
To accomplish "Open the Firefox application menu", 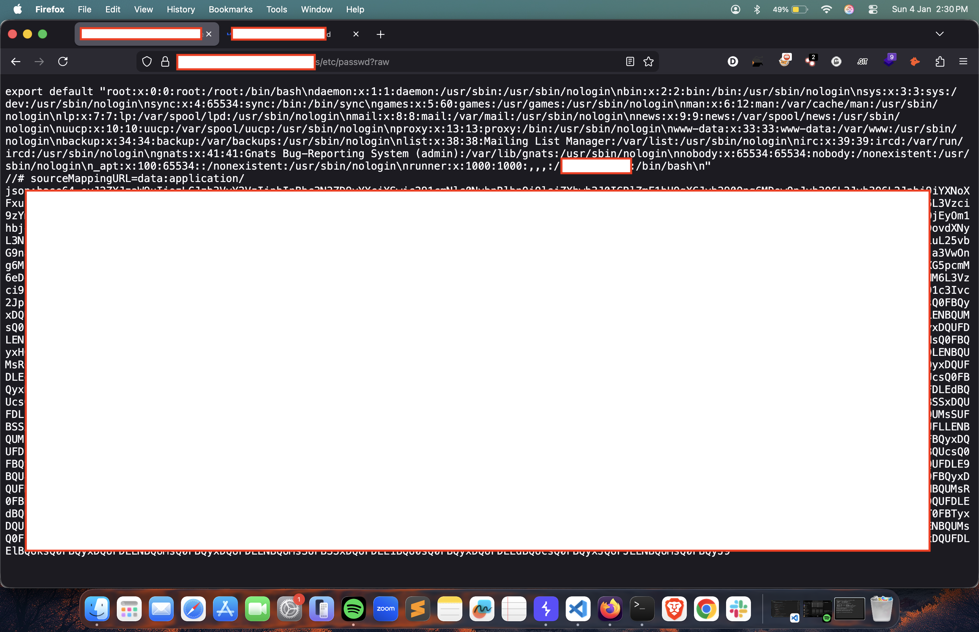I will [x=50, y=9].
